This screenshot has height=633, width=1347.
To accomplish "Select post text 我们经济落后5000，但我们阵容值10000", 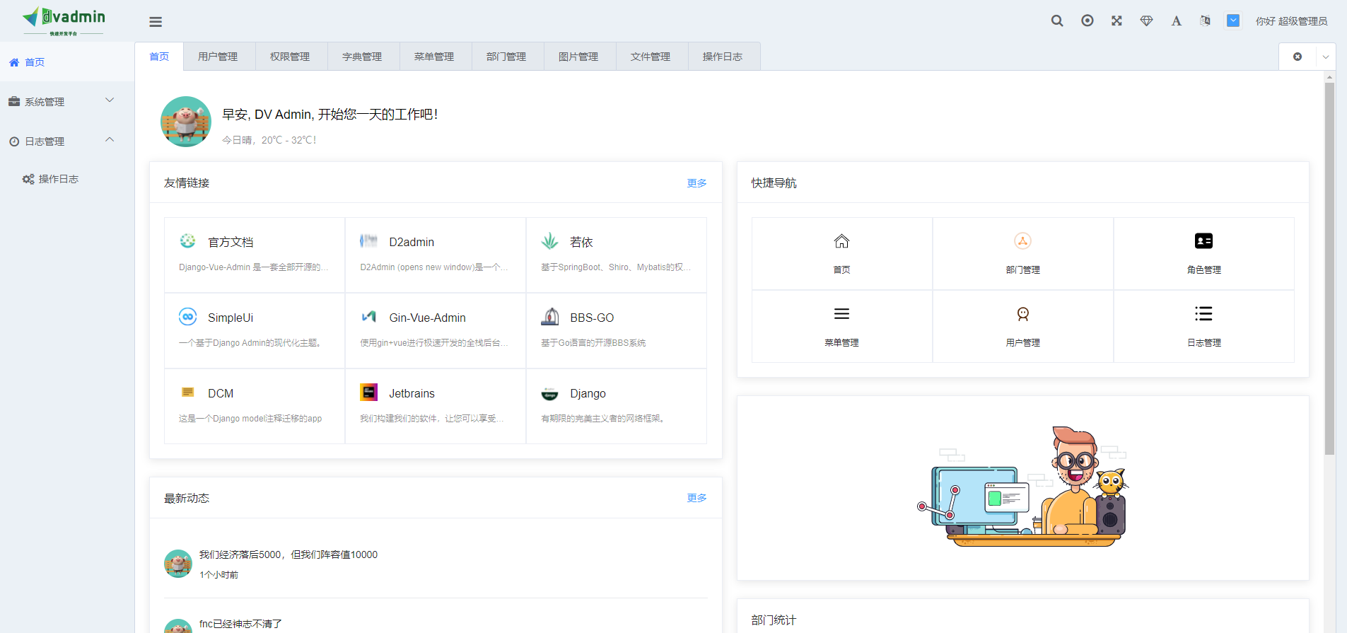I will [288, 554].
